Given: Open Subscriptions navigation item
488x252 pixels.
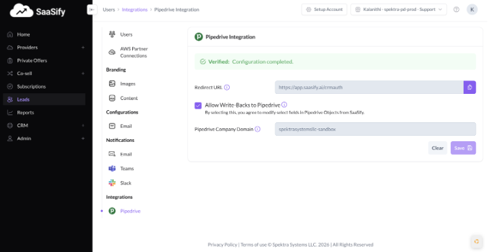Looking at the screenshot, I should click(31, 86).
